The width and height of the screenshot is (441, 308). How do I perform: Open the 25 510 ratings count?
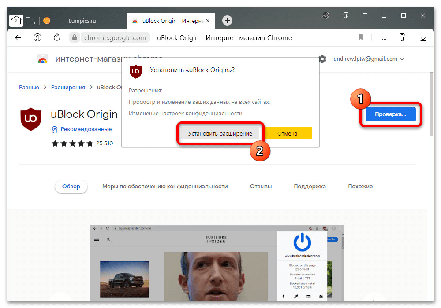pyautogui.click(x=105, y=143)
